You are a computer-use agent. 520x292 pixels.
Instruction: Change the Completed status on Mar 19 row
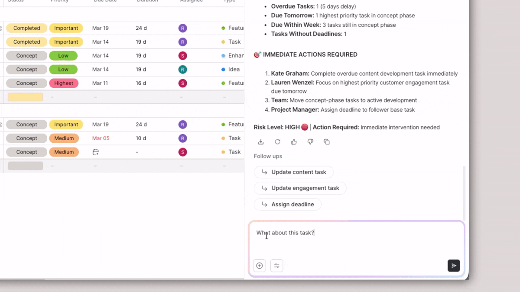[26, 28]
